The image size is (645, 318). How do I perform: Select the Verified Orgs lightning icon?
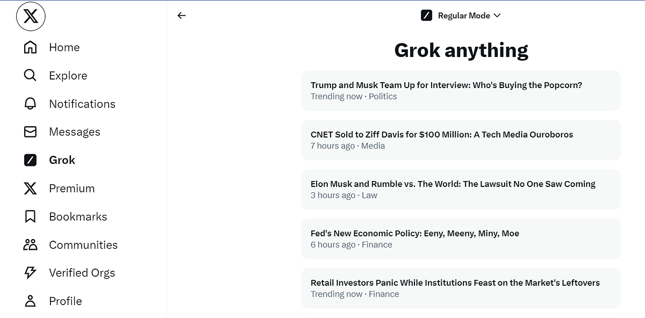point(30,272)
